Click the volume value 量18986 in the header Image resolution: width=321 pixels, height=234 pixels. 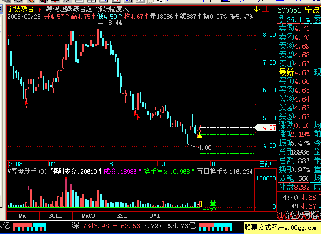(161, 17)
